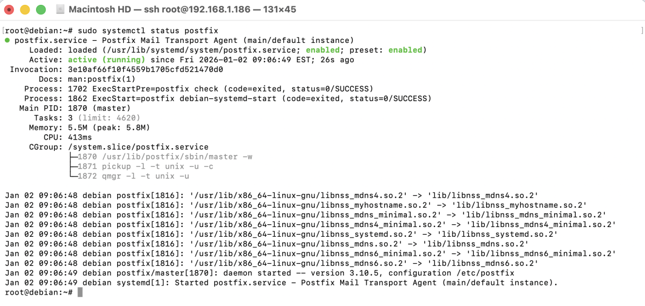This screenshot has height=306, width=645.
Task: Close the terminal window with red button
Action: 9,10
